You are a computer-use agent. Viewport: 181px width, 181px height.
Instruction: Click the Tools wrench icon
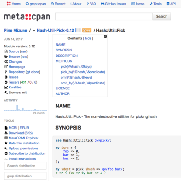coord(151,4)
